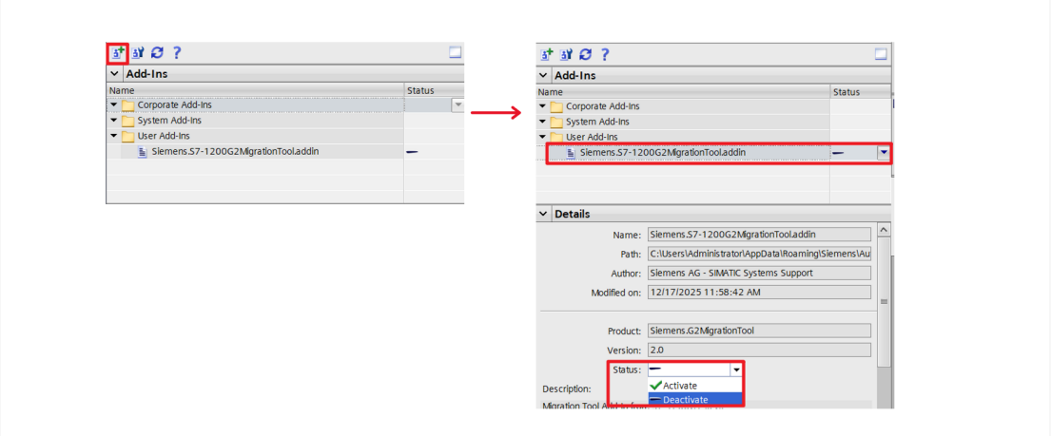Click the Name column header in left panel

point(255,90)
